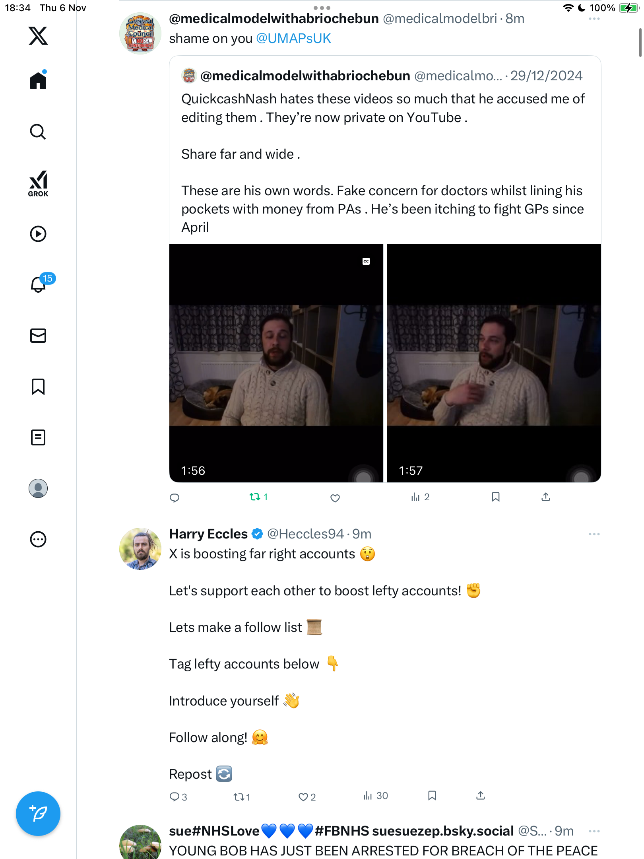Screen dimensions: 644x859
Task: Bookmark Harry Eccles' post
Action: [x=432, y=795]
